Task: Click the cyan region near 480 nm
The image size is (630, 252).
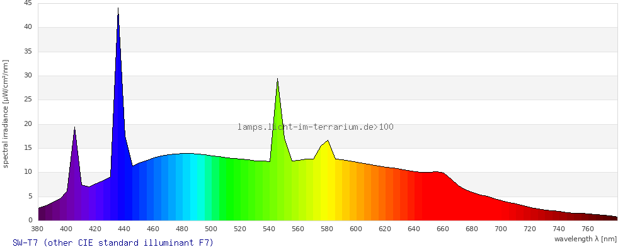Action: coord(188,187)
